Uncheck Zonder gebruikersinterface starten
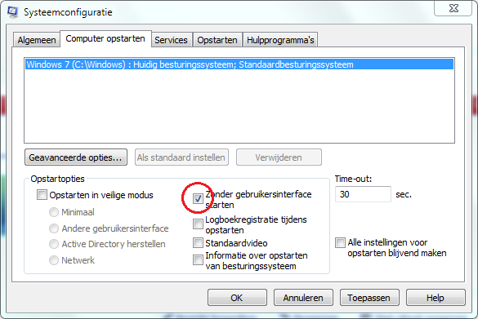The height and width of the screenshot is (319, 478). (x=198, y=199)
